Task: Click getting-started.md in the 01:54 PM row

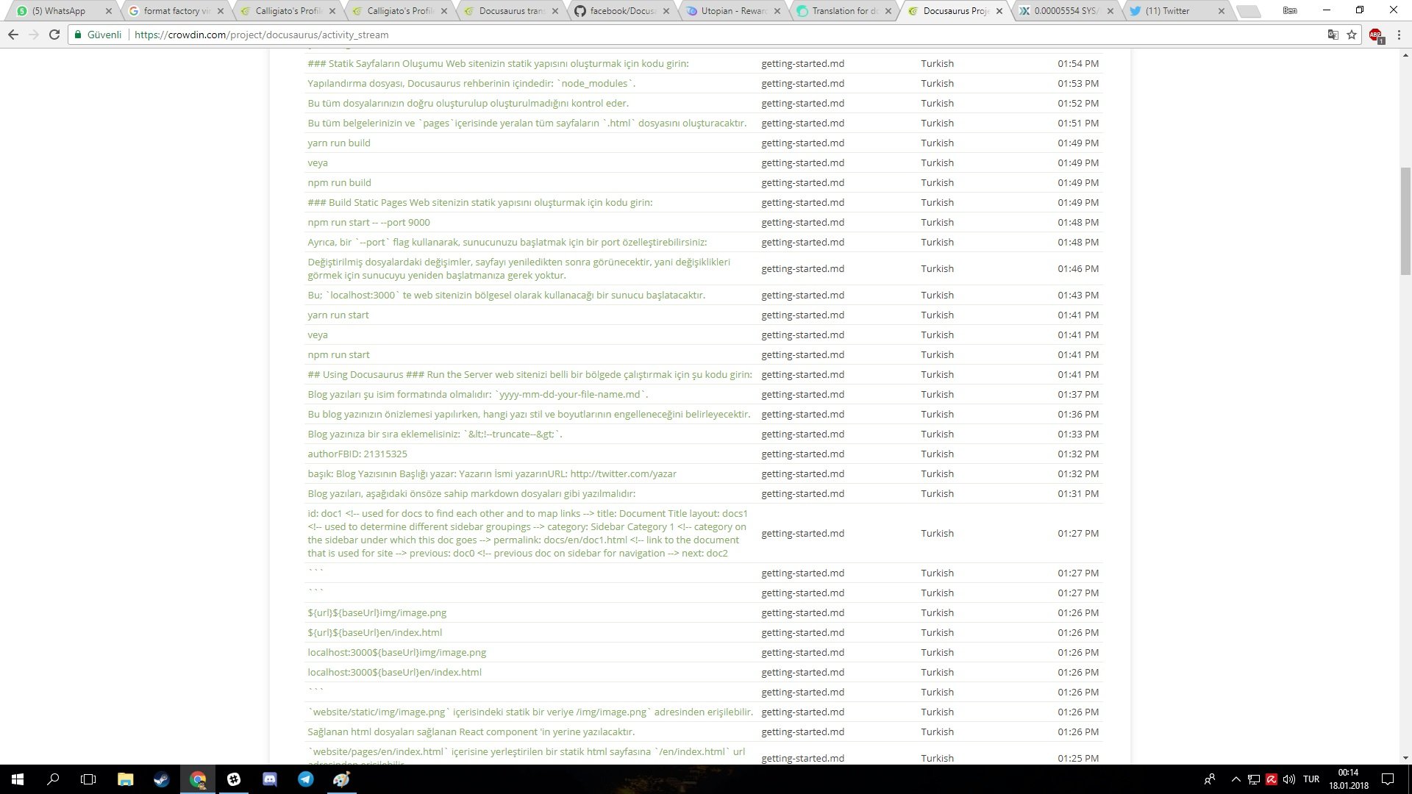Action: click(x=802, y=63)
